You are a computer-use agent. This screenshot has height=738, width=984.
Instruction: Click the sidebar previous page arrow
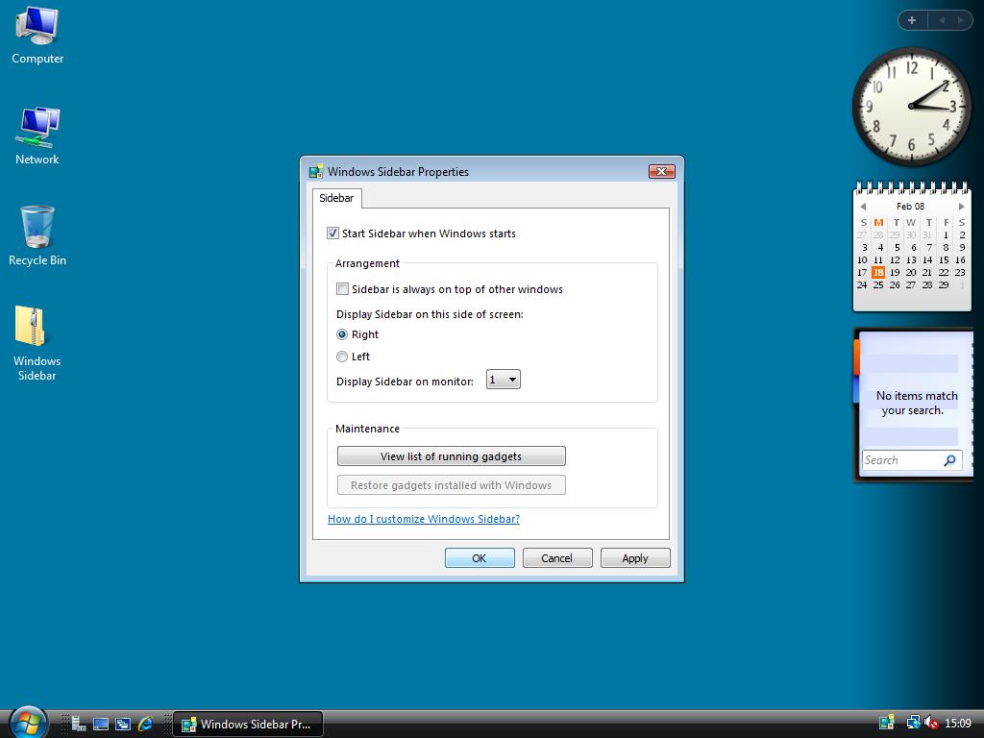coord(942,20)
